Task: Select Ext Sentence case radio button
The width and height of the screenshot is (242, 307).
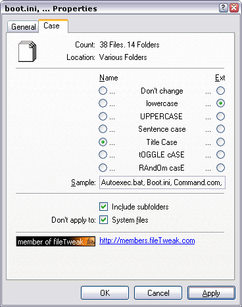Action: pyautogui.click(x=220, y=129)
